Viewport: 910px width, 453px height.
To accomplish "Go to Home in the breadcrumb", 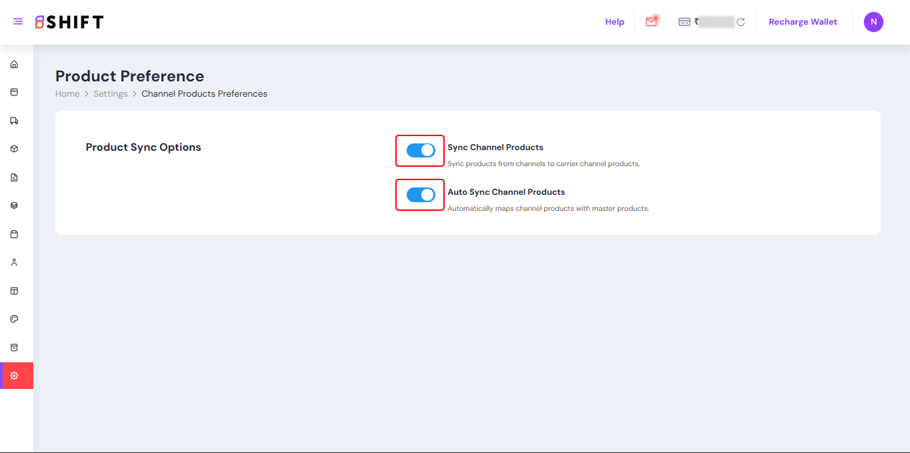I will pyautogui.click(x=67, y=94).
